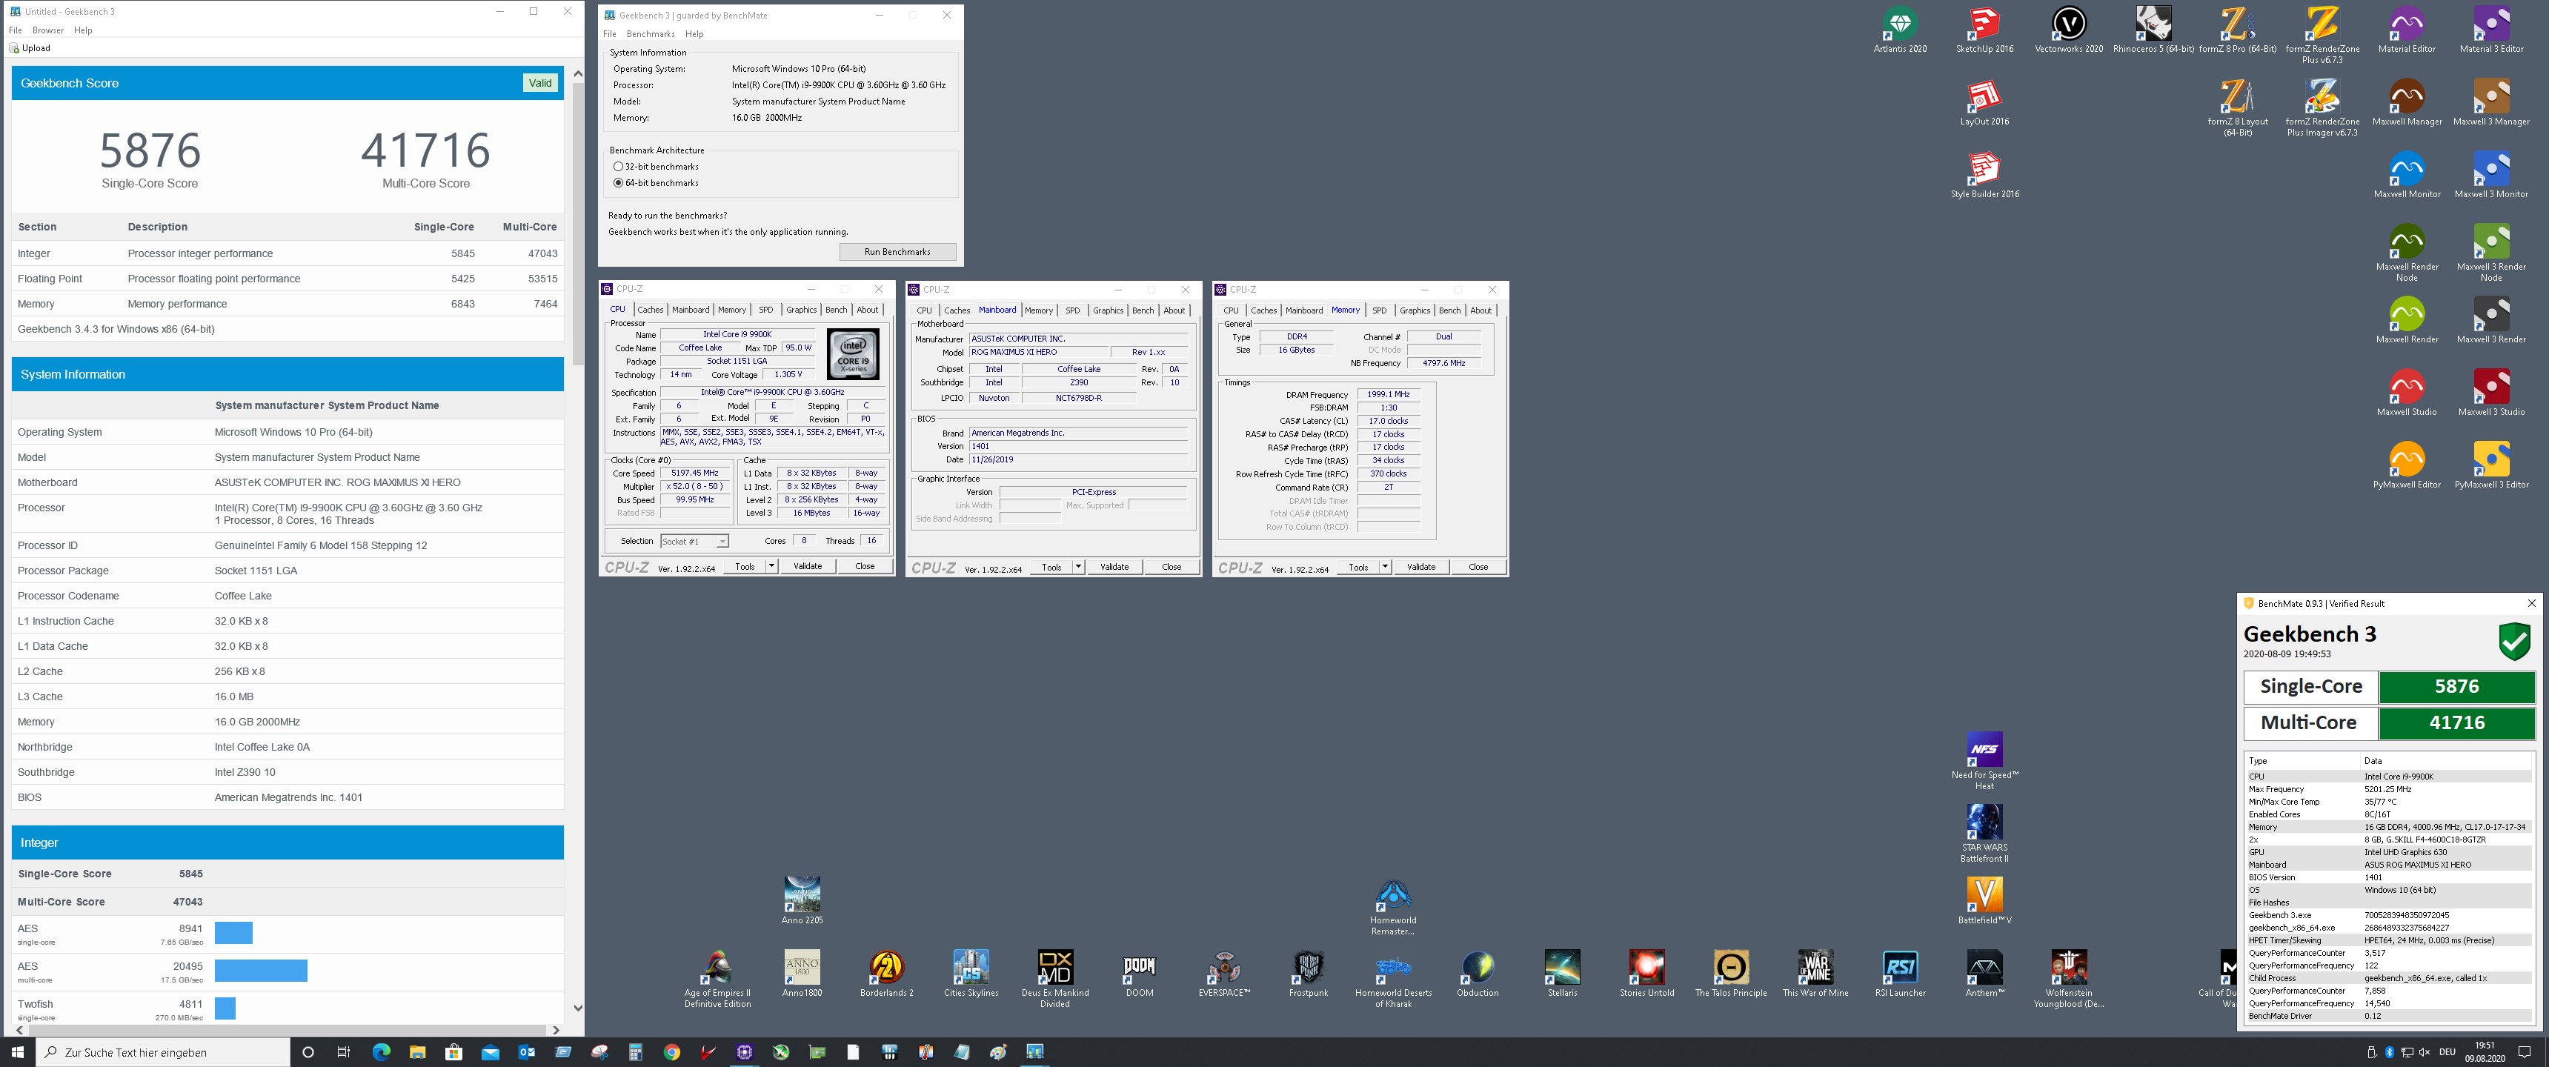Close the BenchMate Verified Result panel
Image resolution: width=2549 pixels, height=1067 pixels.
[x=2531, y=603]
